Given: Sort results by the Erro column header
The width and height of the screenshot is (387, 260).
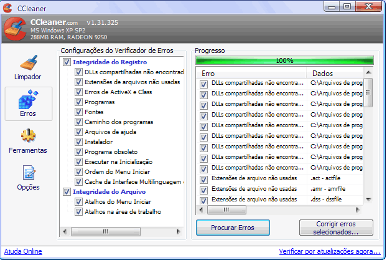Looking at the screenshot, I should pyautogui.click(x=251, y=73).
